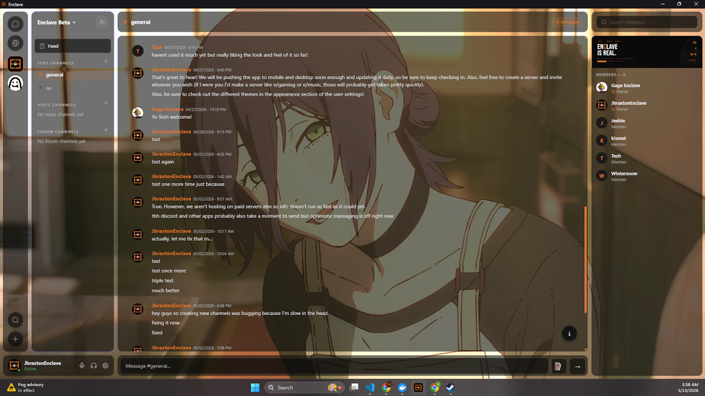Add a forum channel with the plus icon
The image size is (705, 396).
106,130
